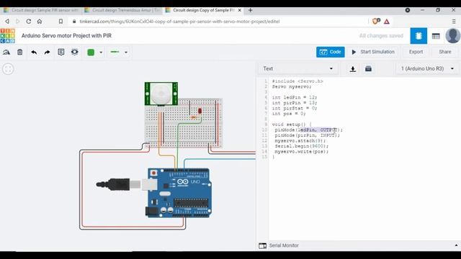Click the Export button
Viewport: 461px width, 259px height.
point(416,52)
